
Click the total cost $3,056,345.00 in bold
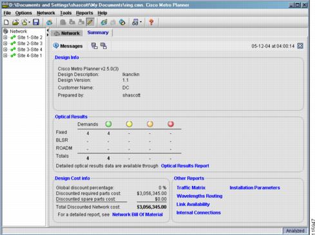click(151, 207)
